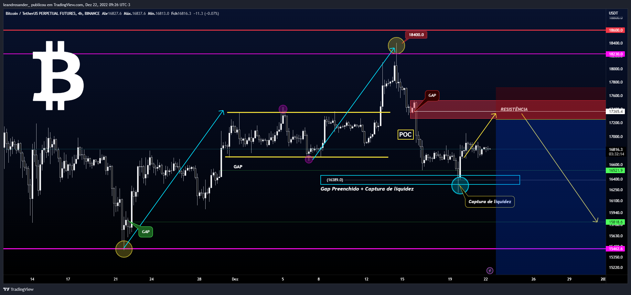Click date 22 on the time axis
The height and width of the screenshot is (295, 631).
tap(486, 279)
